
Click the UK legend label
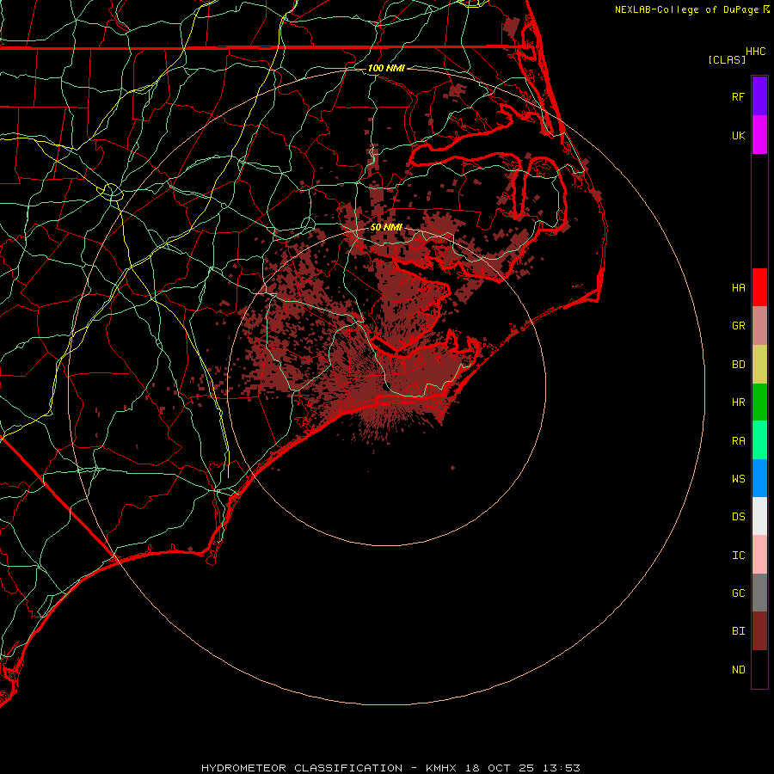pos(738,135)
